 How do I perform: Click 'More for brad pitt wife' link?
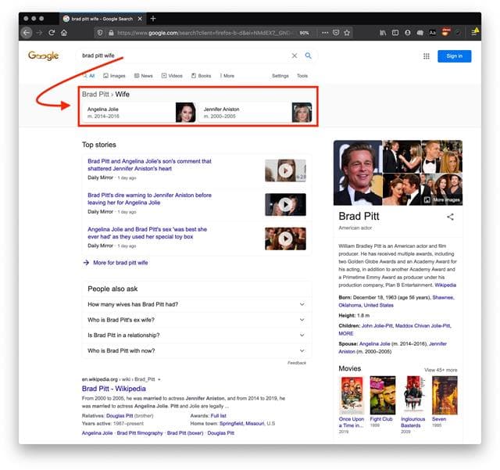coord(120,263)
